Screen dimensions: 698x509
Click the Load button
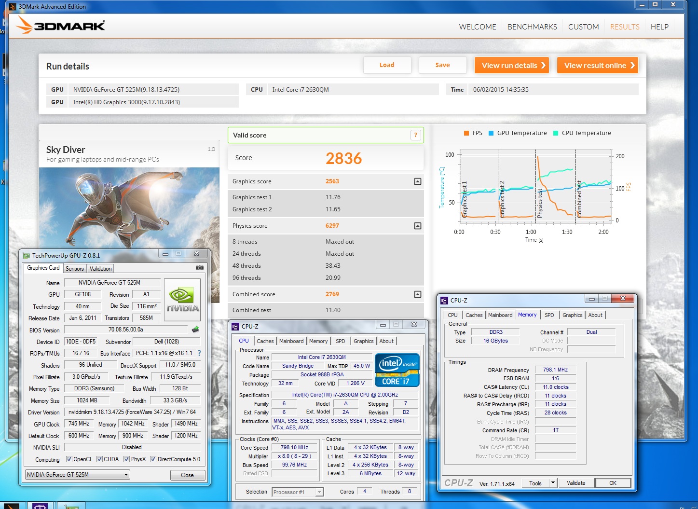387,65
